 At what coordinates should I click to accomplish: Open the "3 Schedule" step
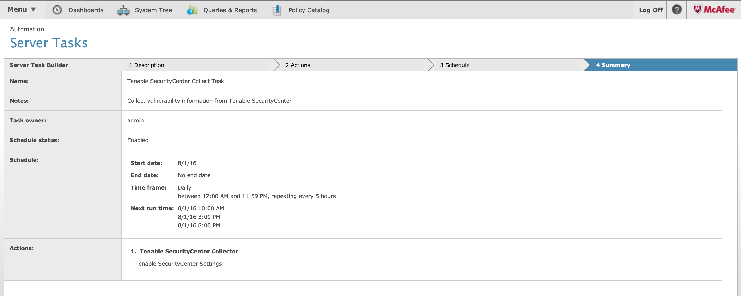pyautogui.click(x=454, y=65)
